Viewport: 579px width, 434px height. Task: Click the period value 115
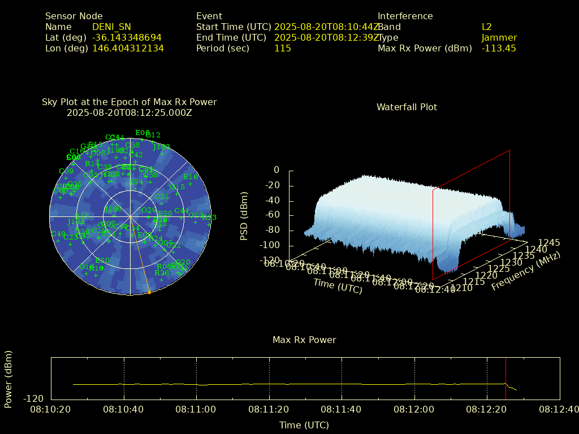tap(282, 48)
